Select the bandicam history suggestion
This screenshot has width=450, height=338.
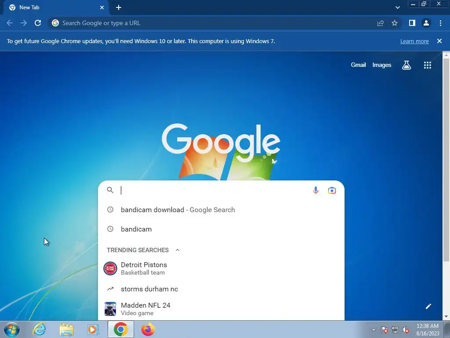coord(221,229)
